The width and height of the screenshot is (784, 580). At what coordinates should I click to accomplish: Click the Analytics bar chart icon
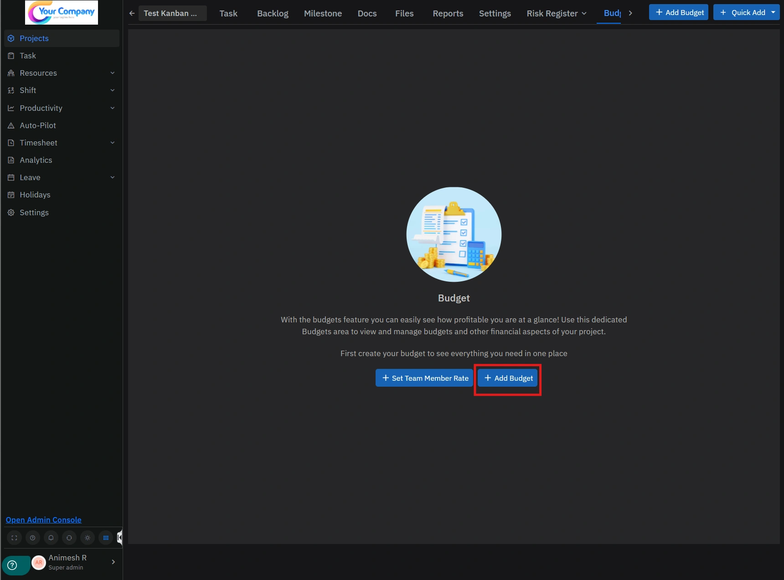[11, 160]
